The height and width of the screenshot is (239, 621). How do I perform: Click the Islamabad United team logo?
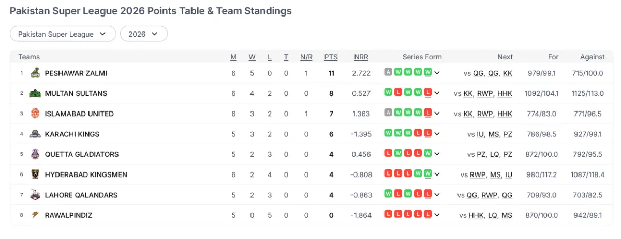(x=35, y=114)
